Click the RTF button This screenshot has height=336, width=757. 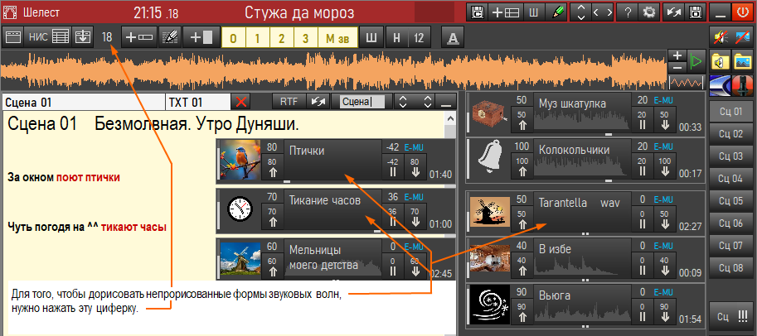click(x=289, y=102)
